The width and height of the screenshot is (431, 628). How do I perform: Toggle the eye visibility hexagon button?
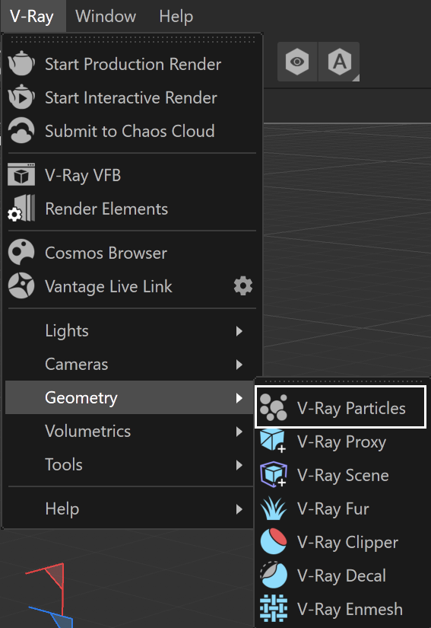coord(297,62)
